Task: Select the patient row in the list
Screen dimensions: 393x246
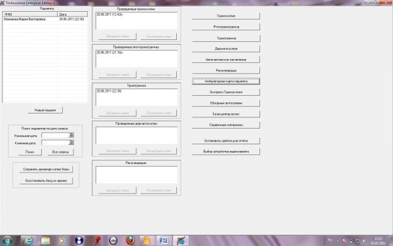Action: (x=45, y=19)
